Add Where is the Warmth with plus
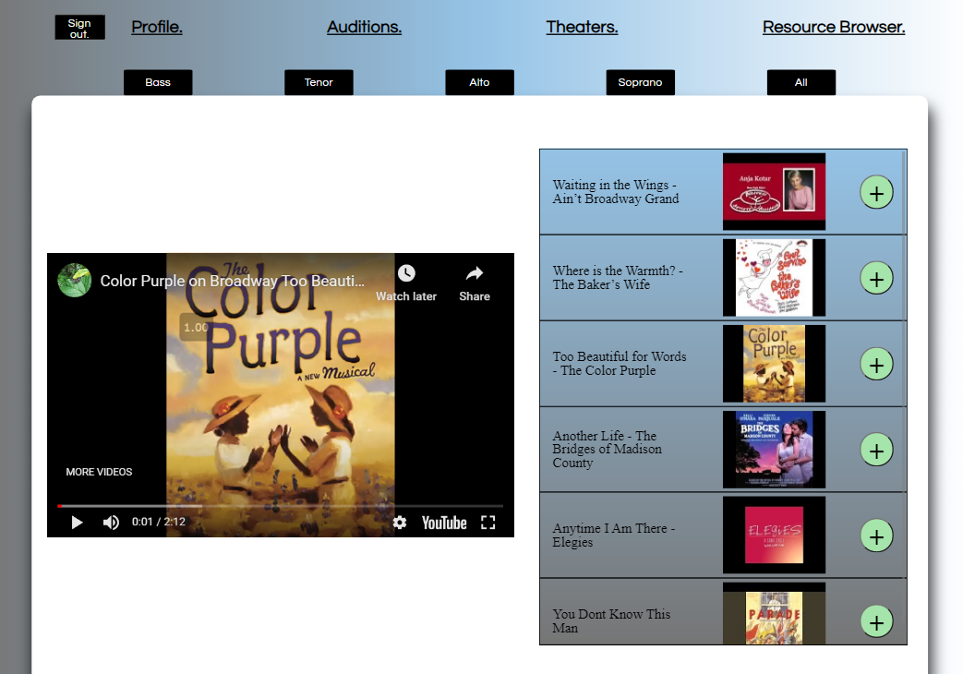This screenshot has height=674, width=963. tap(876, 278)
